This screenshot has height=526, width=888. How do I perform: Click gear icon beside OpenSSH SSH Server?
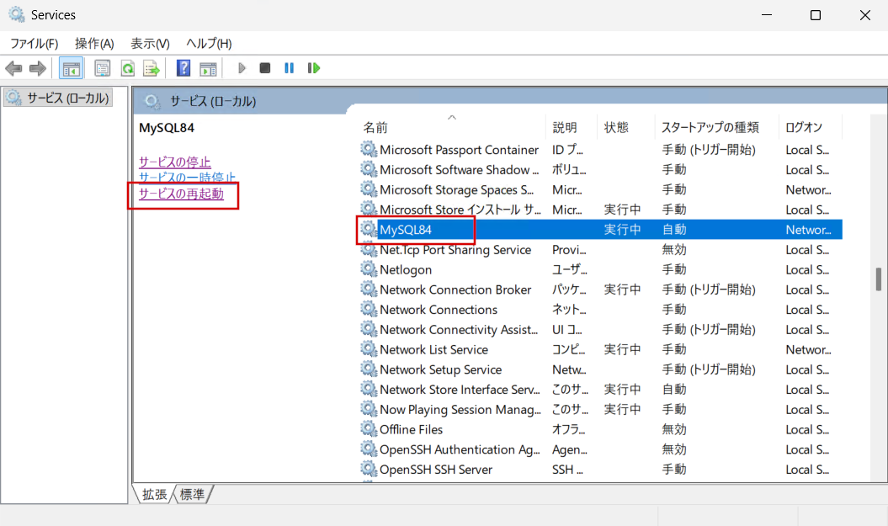369,469
